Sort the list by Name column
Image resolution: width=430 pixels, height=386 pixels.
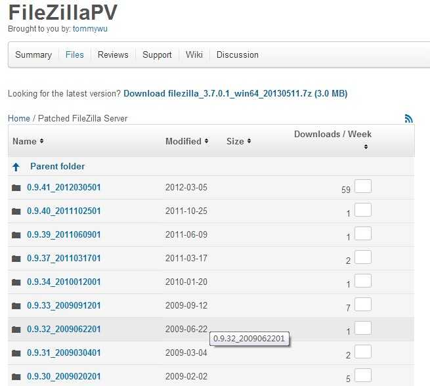[28, 141]
